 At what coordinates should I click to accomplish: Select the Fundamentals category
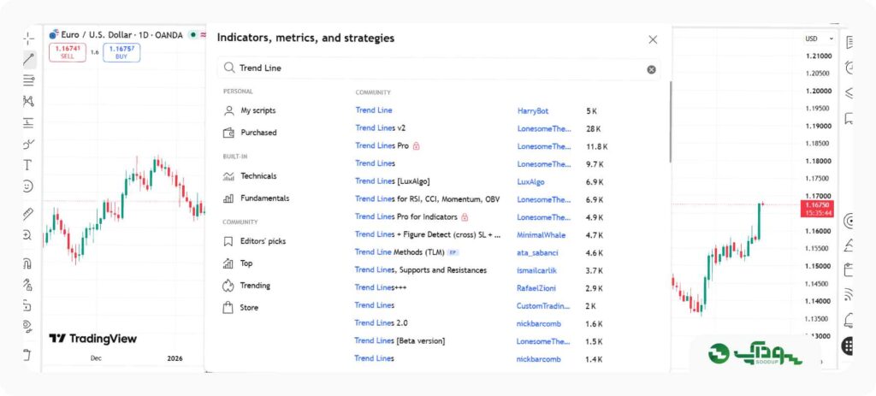click(257, 198)
